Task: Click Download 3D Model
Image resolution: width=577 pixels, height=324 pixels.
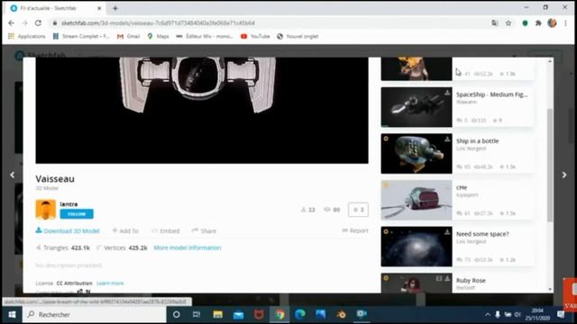Action: pos(68,230)
